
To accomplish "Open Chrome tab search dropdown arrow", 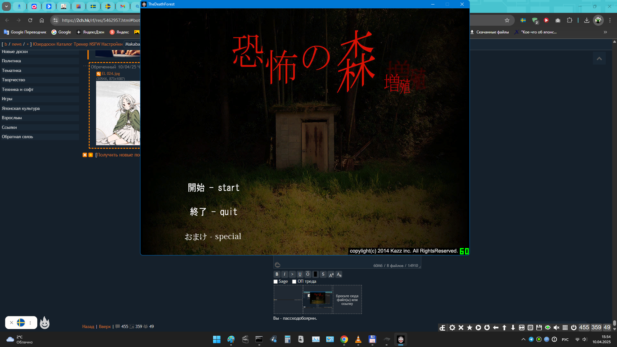I will [x=6, y=6].
